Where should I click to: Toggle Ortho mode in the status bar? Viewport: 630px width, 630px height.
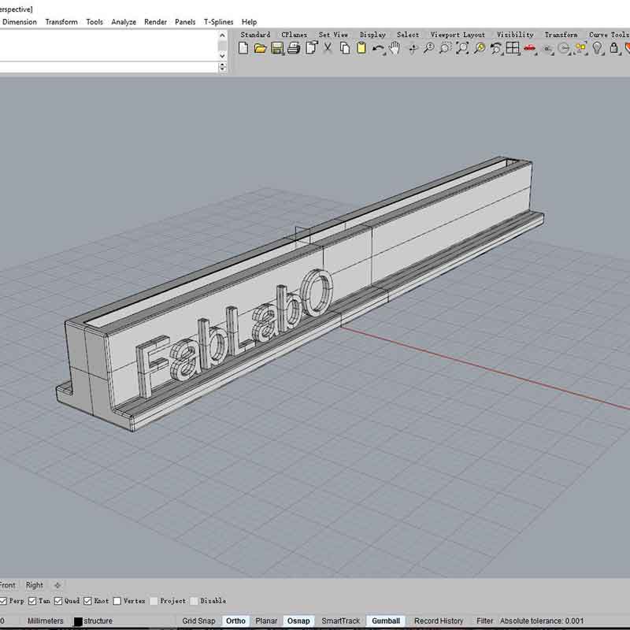tap(235, 621)
